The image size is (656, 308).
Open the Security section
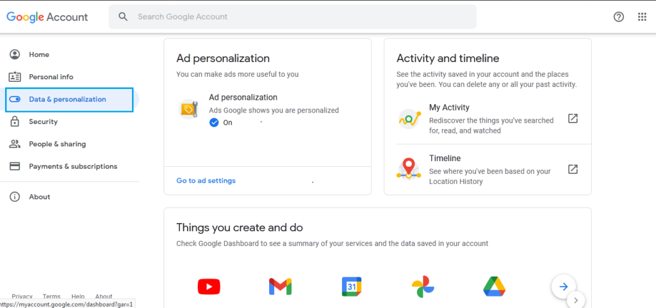point(43,122)
